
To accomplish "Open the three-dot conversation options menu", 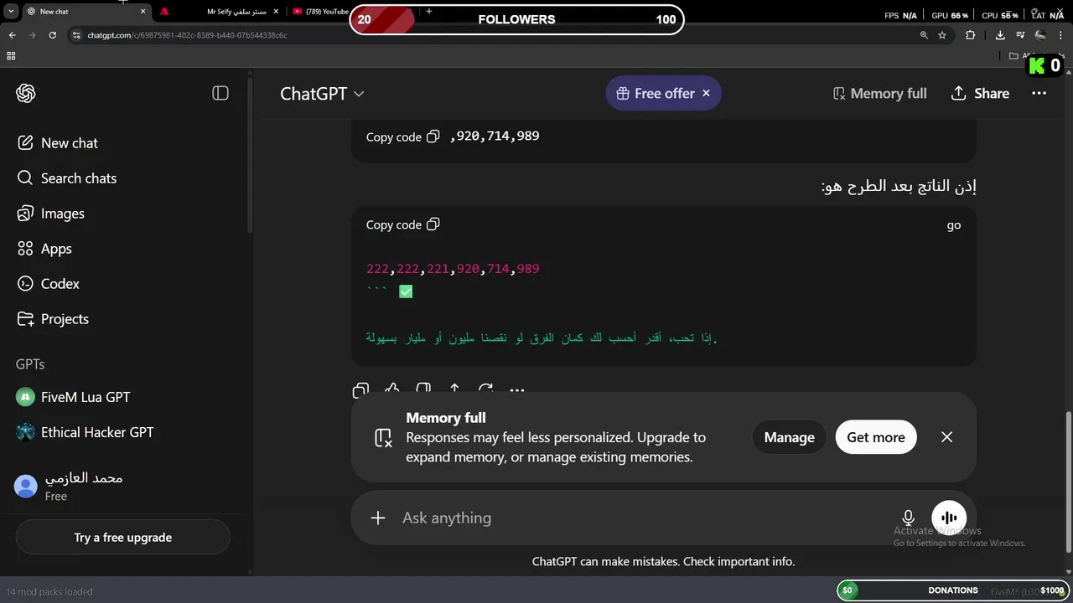I will click(x=1039, y=94).
